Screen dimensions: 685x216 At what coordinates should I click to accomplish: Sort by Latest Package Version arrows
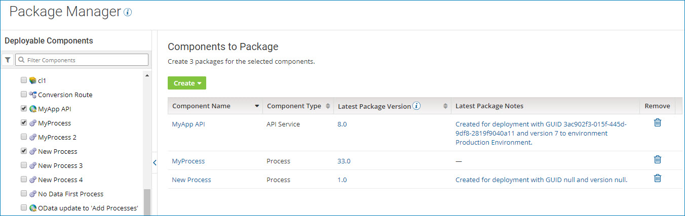click(446, 106)
